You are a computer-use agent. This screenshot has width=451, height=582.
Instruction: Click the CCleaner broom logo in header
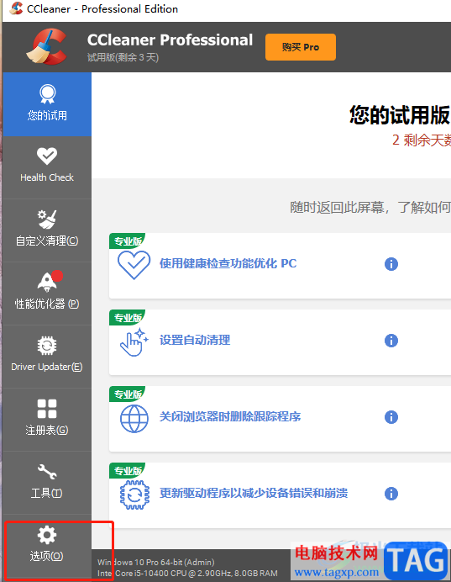pyautogui.click(x=47, y=47)
